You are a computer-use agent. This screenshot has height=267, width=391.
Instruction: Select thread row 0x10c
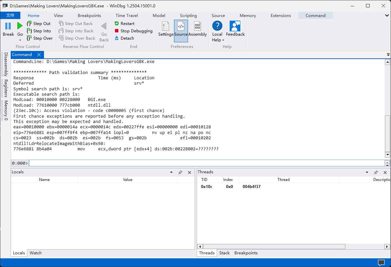tap(294, 186)
